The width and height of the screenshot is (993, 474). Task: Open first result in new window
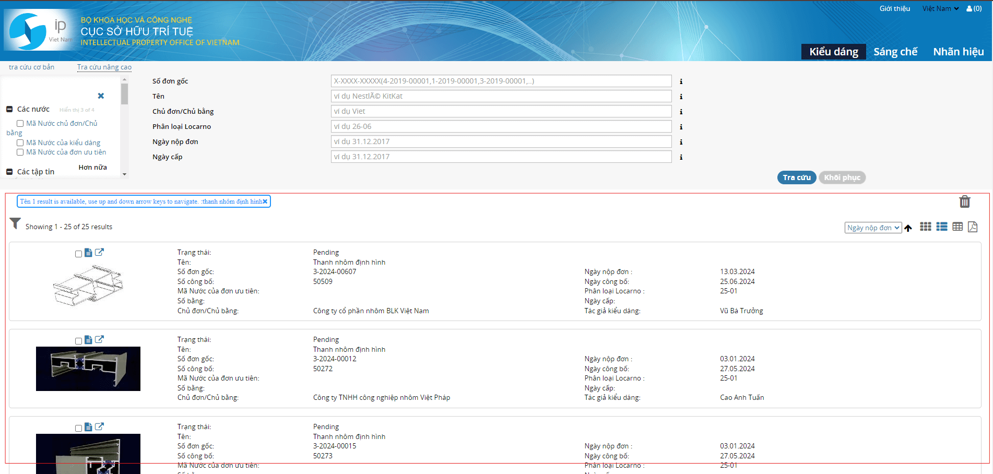coord(99,252)
